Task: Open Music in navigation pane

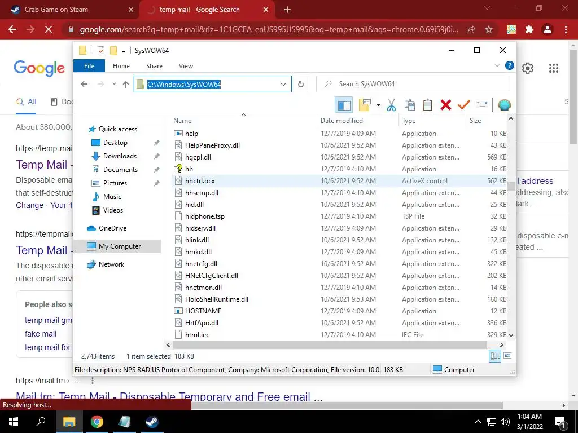Action: click(x=112, y=197)
